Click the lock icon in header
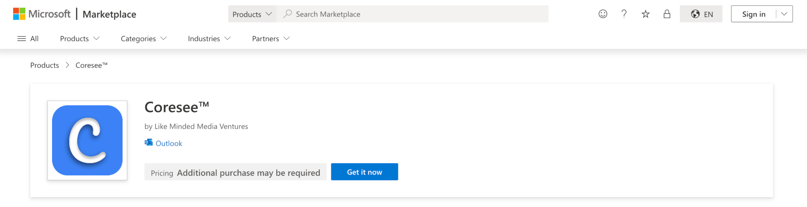 tap(667, 14)
